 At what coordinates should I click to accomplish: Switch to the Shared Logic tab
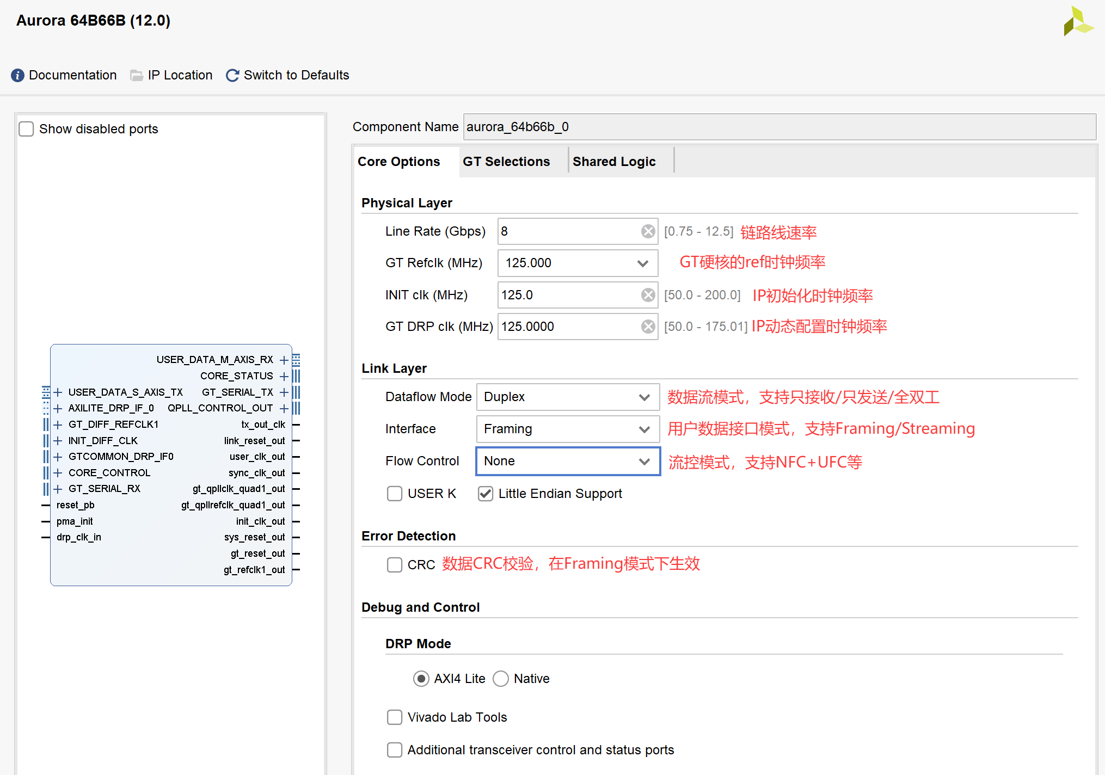(614, 162)
